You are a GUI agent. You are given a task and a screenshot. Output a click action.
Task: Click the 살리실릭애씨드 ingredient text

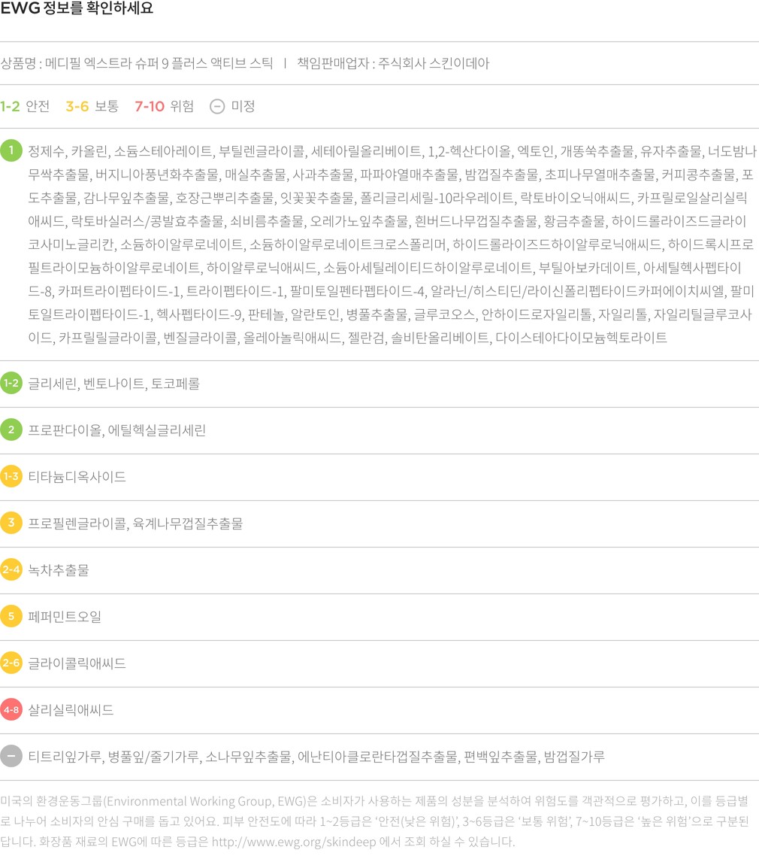[71, 710]
